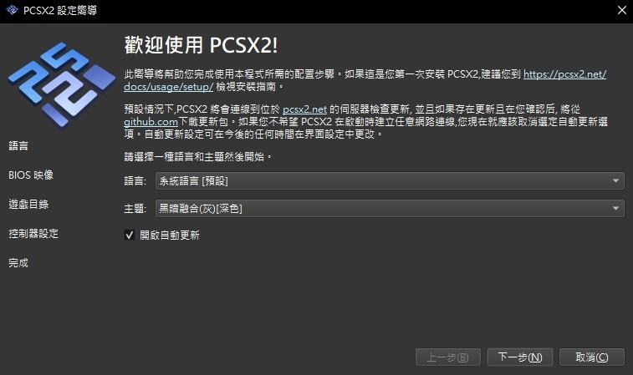Select the BIOS 映像 step in sidebar
This screenshot has width=633, height=375.
31,175
